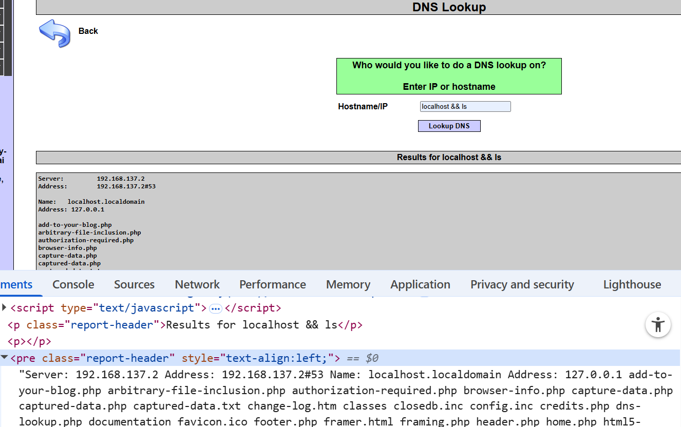Click 'Address: 127.0.0.1' result line

point(71,209)
